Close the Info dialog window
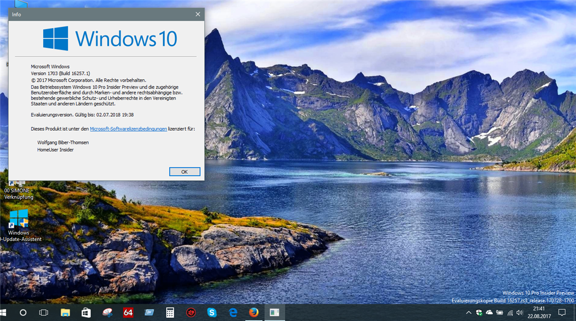This screenshot has height=321, width=576. (x=197, y=14)
